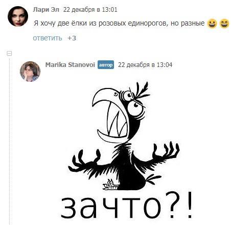This screenshot has height=225, width=231.
Task: Click the laughing squinting emoji in the comment
Action: [x=224, y=24]
